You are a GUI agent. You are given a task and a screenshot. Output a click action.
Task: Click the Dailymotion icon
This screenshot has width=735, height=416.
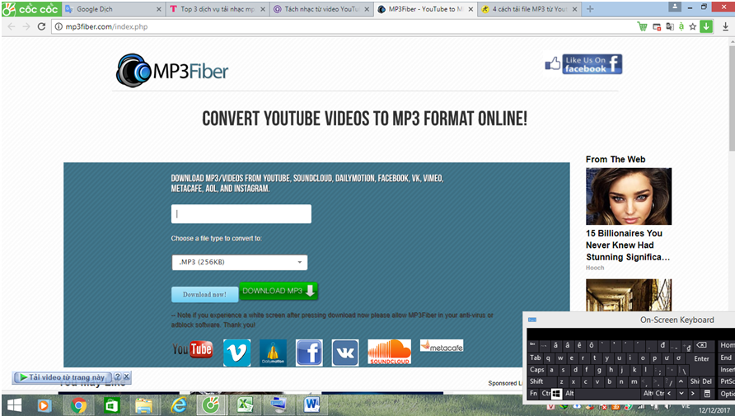[x=273, y=353]
